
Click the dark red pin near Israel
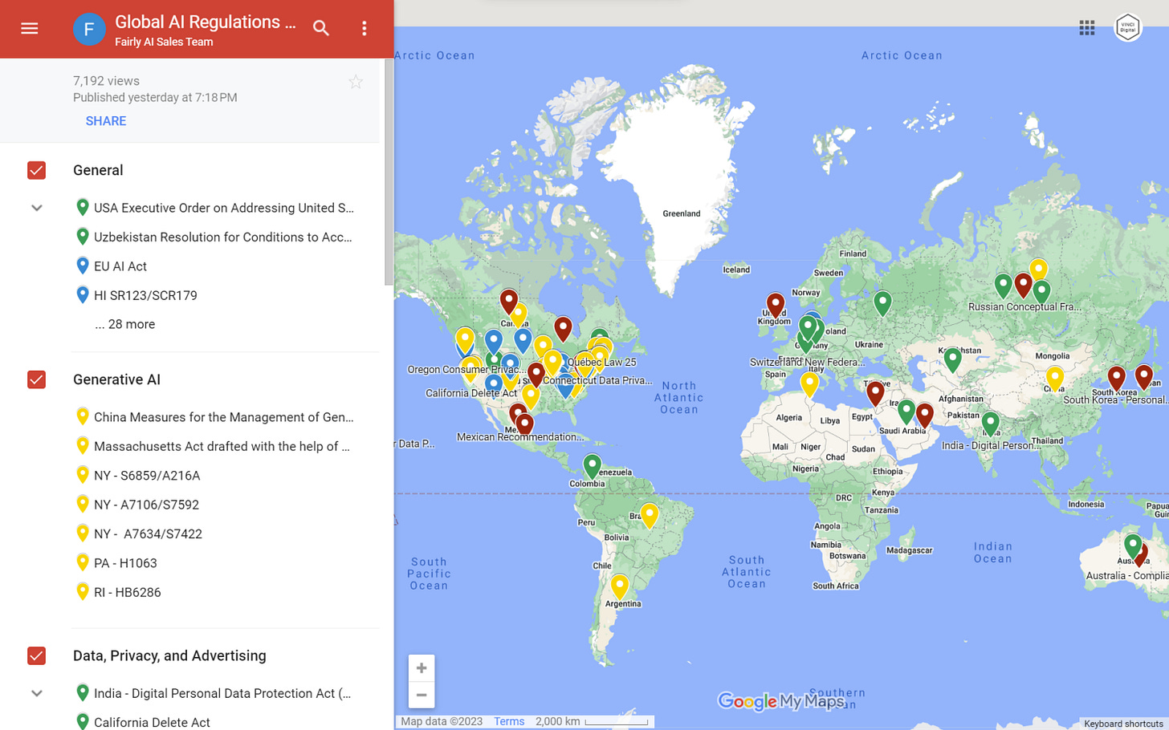875,394
